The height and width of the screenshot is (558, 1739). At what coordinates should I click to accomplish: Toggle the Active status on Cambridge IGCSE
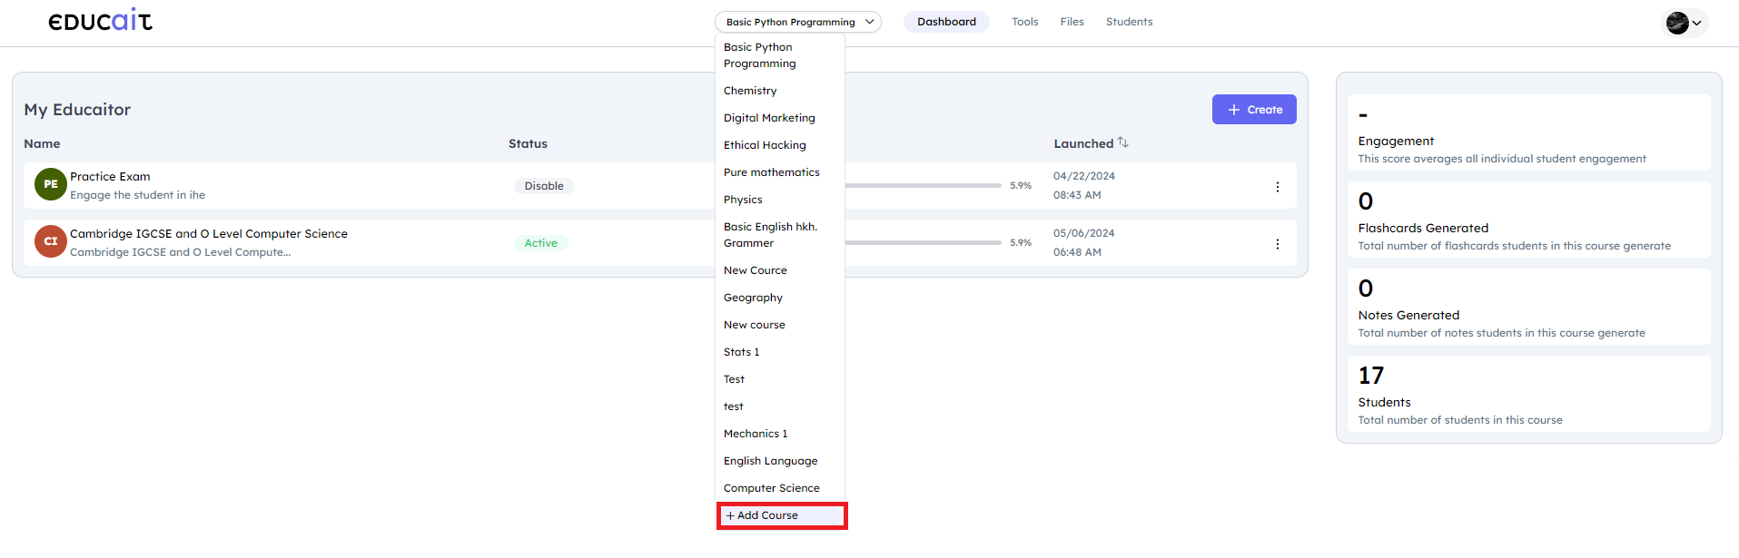tap(540, 243)
